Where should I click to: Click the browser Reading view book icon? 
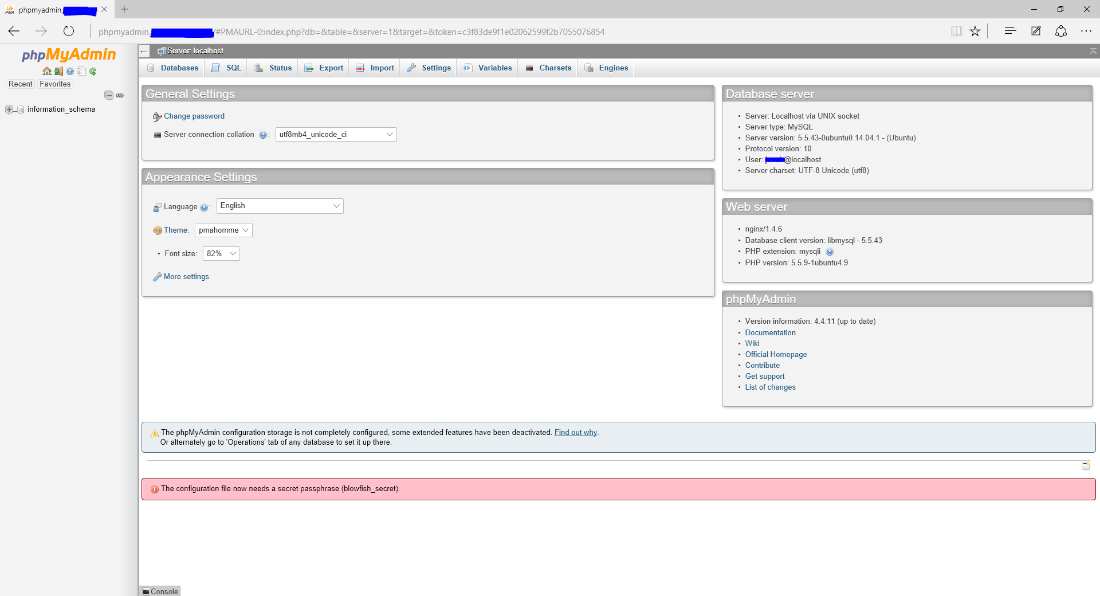tap(956, 31)
